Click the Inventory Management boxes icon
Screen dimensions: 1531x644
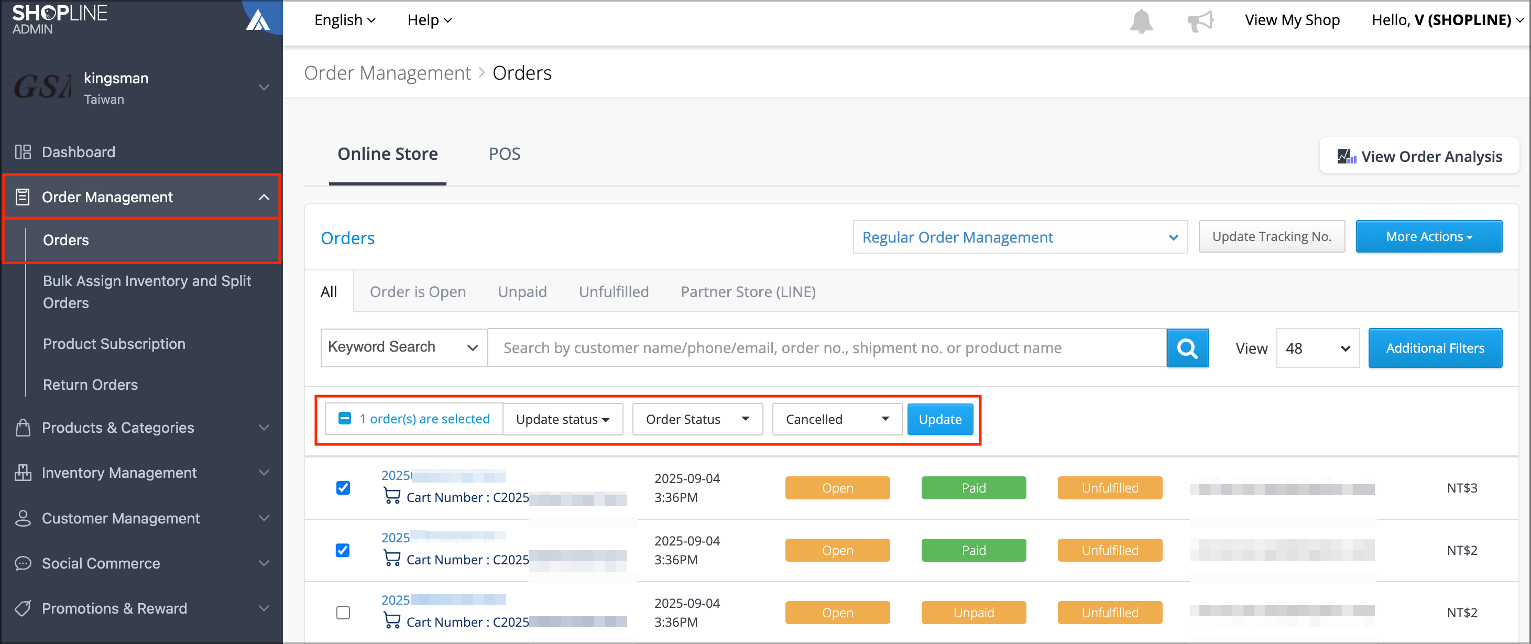(23, 473)
